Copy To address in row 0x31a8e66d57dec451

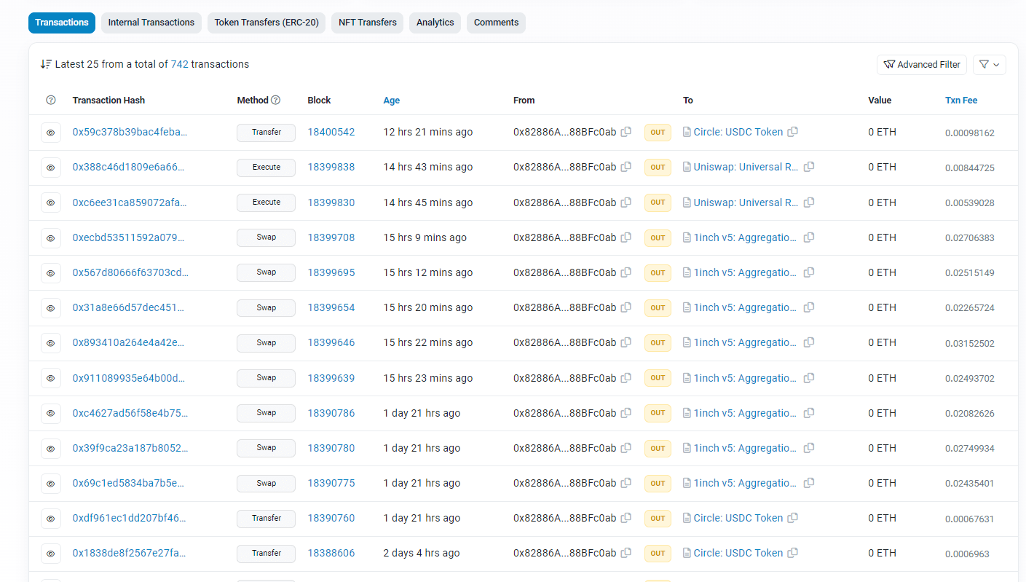[809, 307]
